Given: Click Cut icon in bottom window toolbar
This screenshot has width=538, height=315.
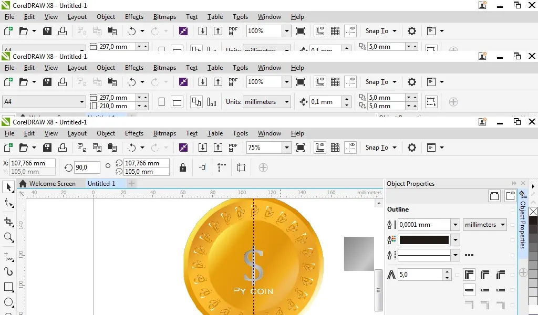Looking at the screenshot, I should click(81, 148).
